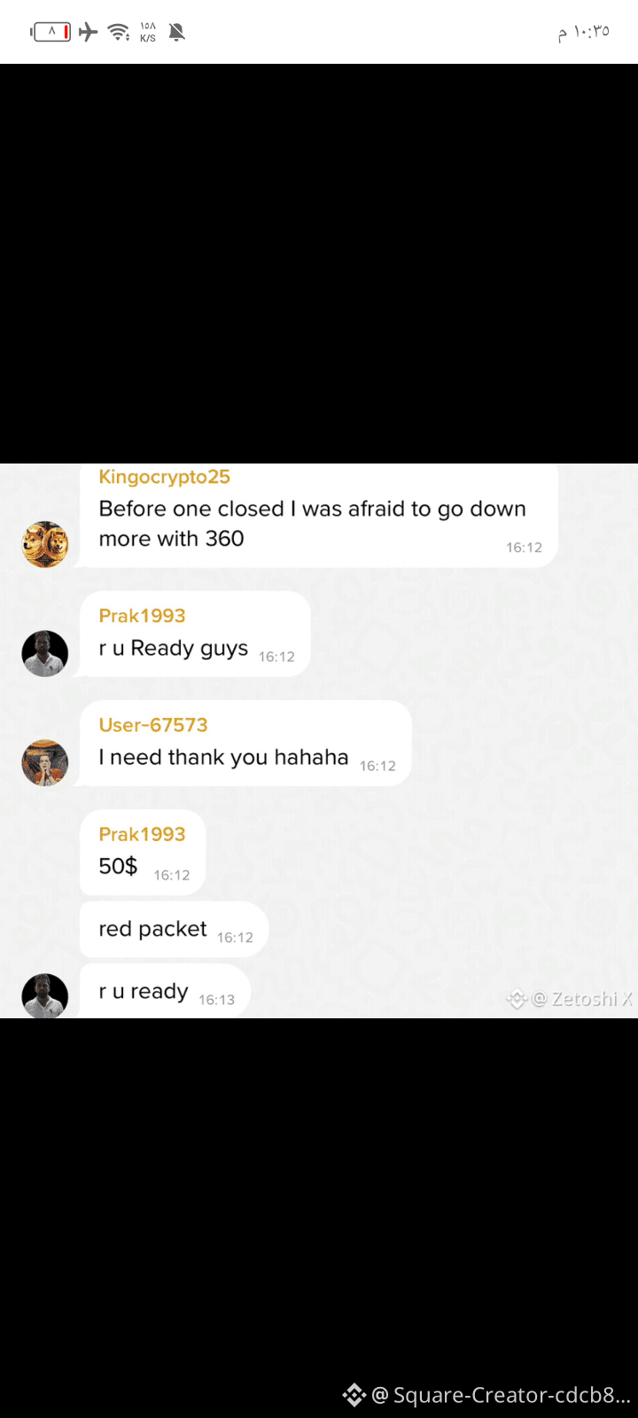Open Prak1993's avatar beside 'r u ready'
This screenshot has width=638, height=1418.
point(45,996)
